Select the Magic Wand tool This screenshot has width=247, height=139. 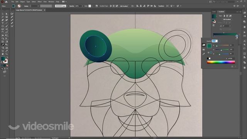3,17
